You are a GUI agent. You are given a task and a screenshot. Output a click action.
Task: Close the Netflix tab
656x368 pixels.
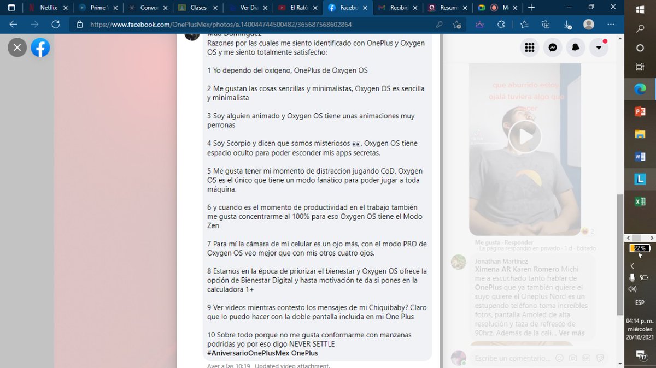66,8
